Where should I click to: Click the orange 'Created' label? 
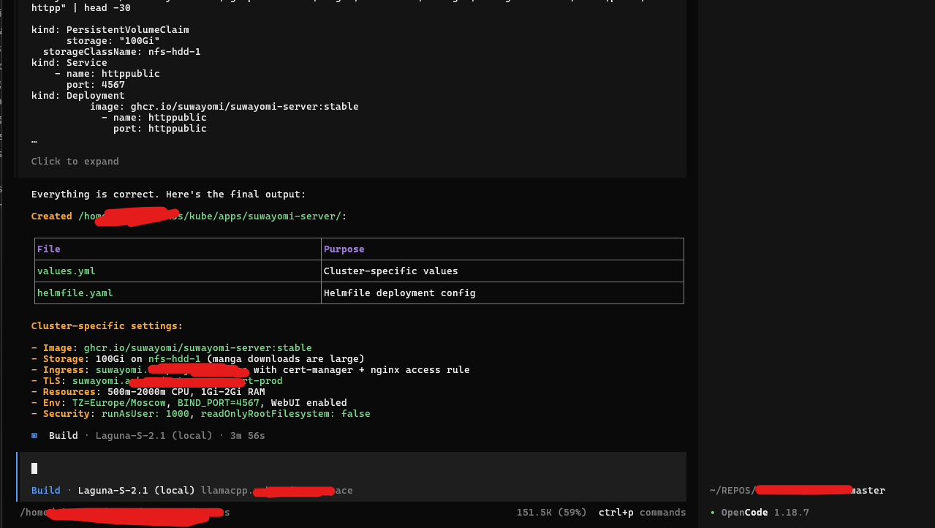52,216
